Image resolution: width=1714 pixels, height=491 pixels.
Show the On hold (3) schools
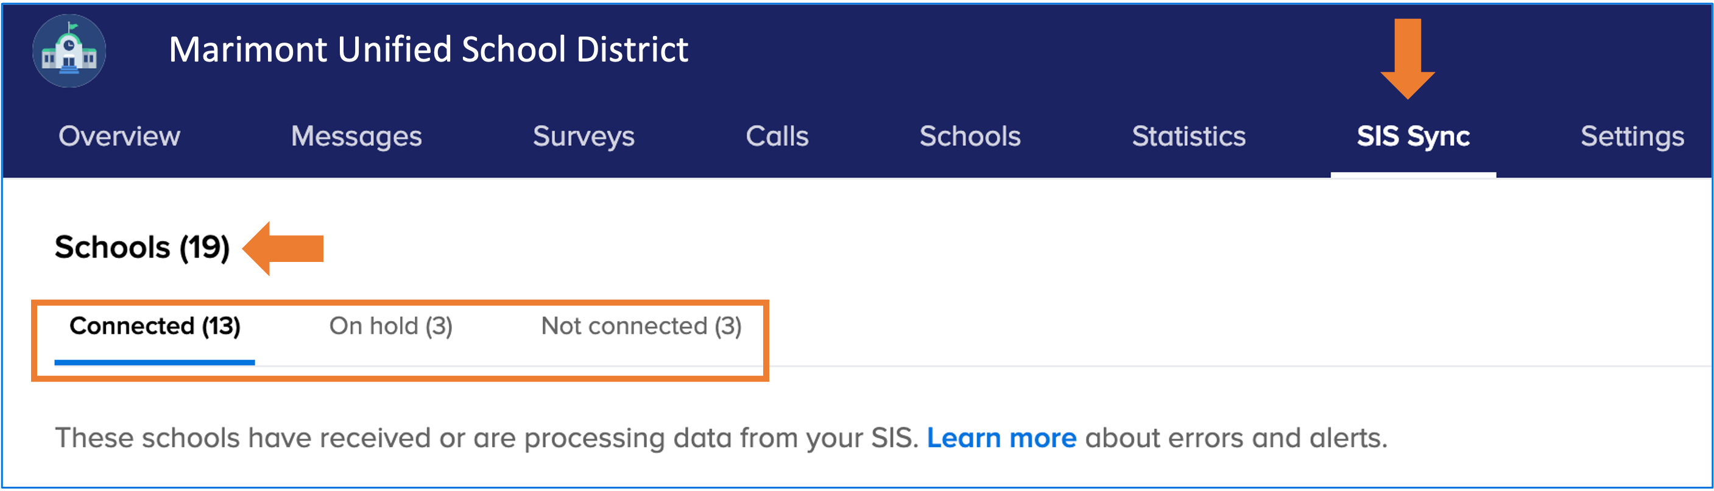[x=390, y=326]
